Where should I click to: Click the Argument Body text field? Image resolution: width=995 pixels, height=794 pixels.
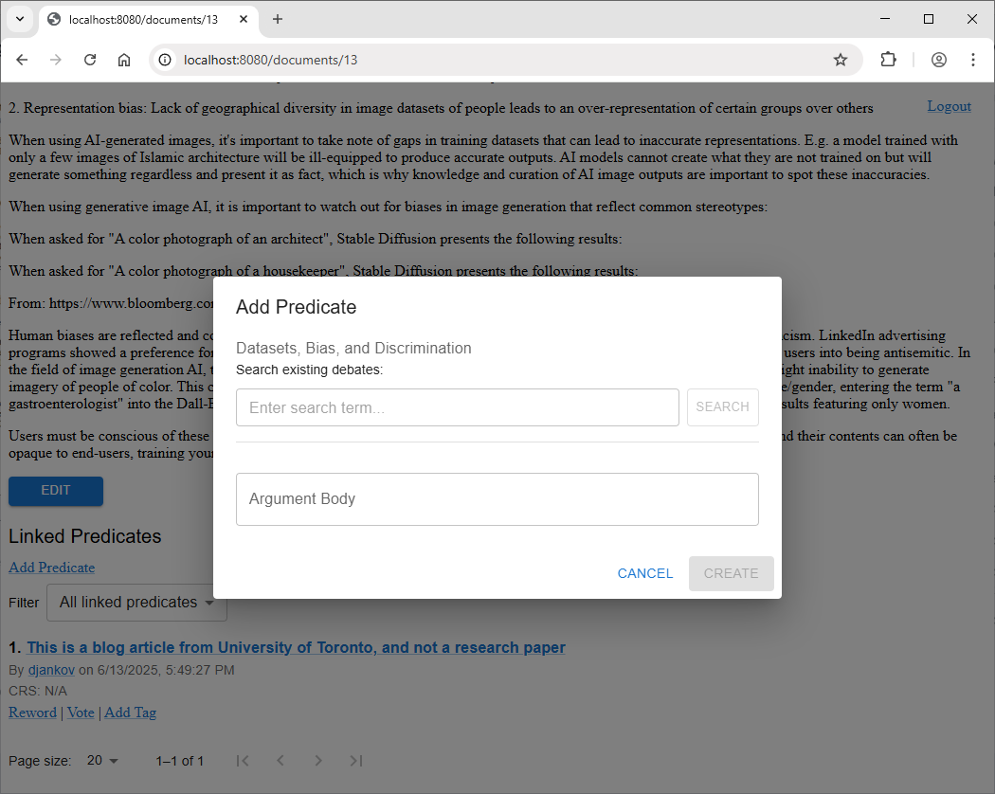(497, 499)
